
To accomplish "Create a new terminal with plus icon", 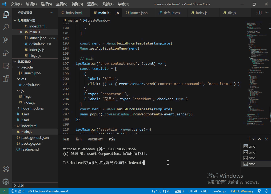I will [249, 139].
